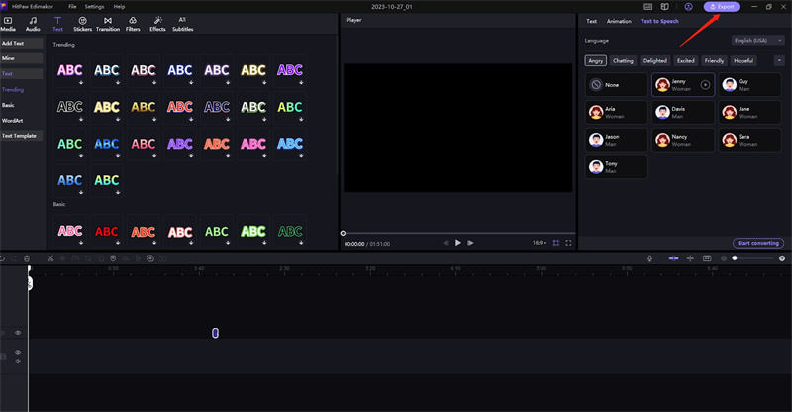This screenshot has height=412, width=792.
Task: Select the Angry voice style
Action: click(x=596, y=60)
